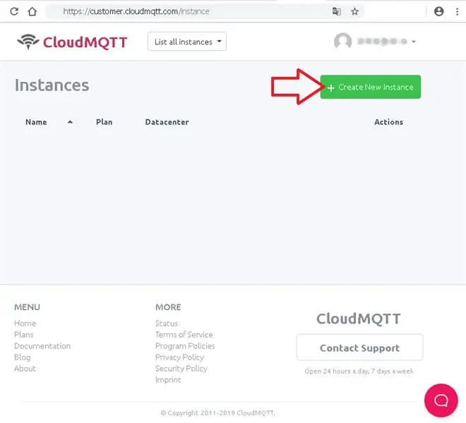Open the Documentation footer link
This screenshot has width=466, height=423.
click(x=42, y=346)
